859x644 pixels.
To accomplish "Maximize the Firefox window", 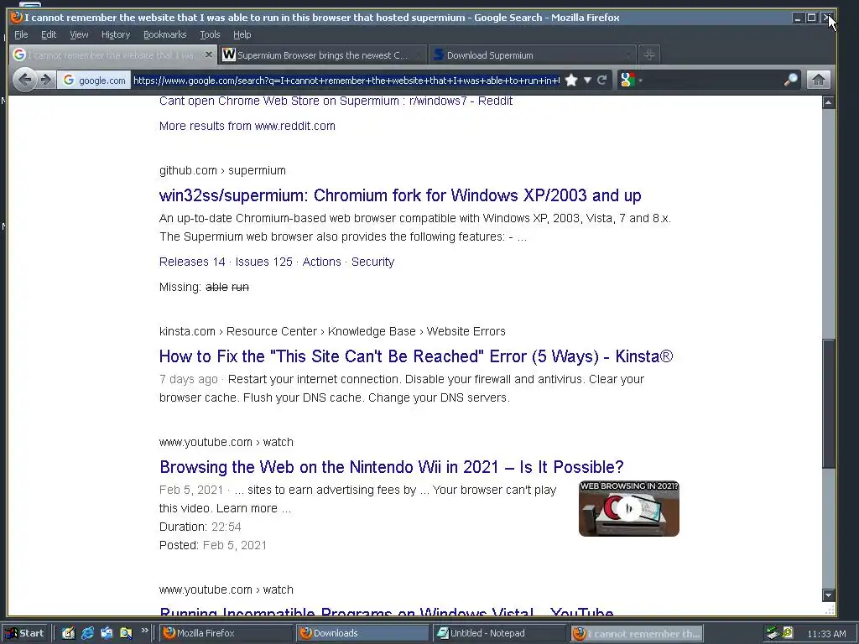I will (x=811, y=18).
